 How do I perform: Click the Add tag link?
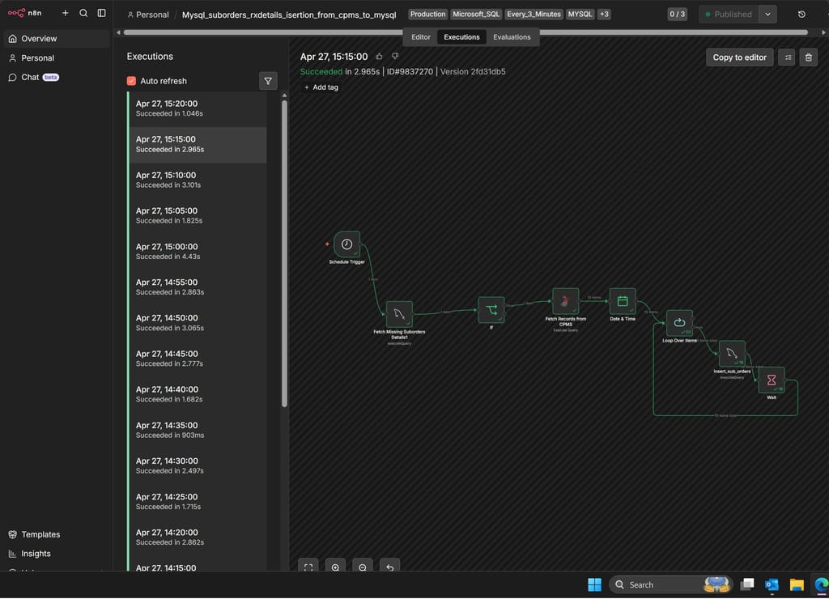[321, 87]
